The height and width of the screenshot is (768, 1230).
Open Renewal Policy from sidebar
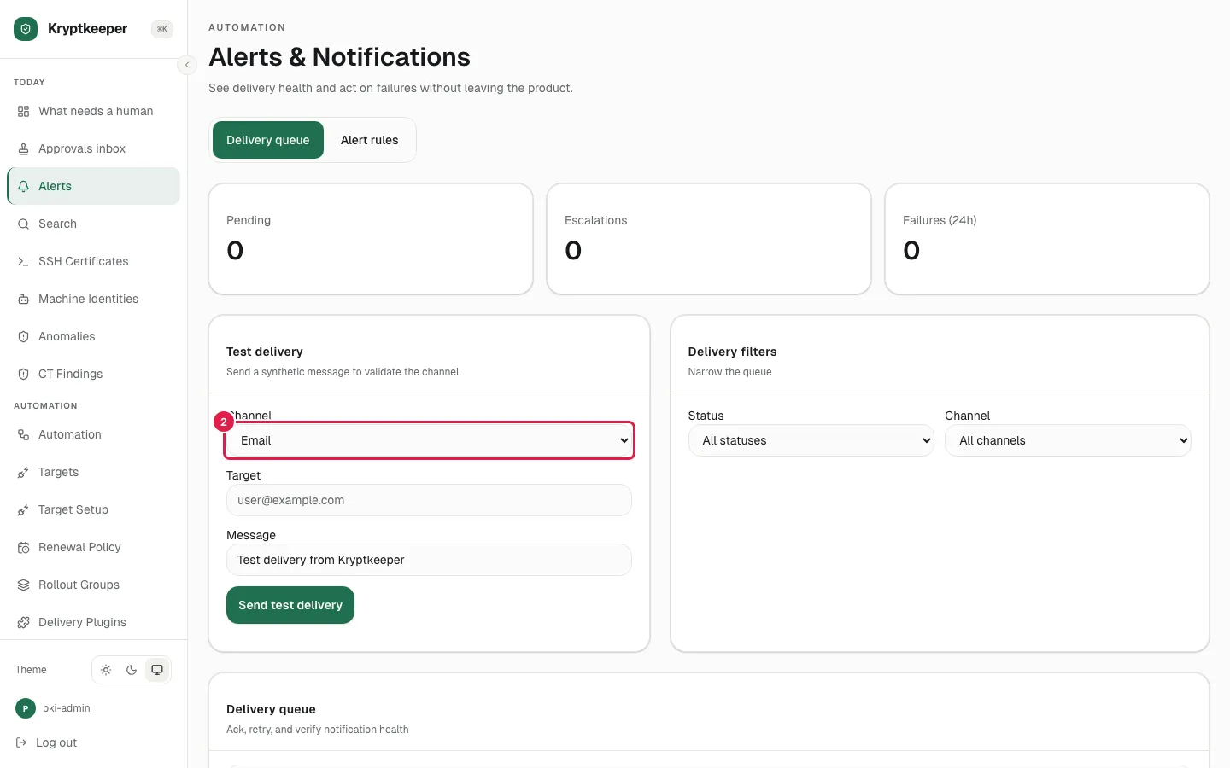coord(94,548)
